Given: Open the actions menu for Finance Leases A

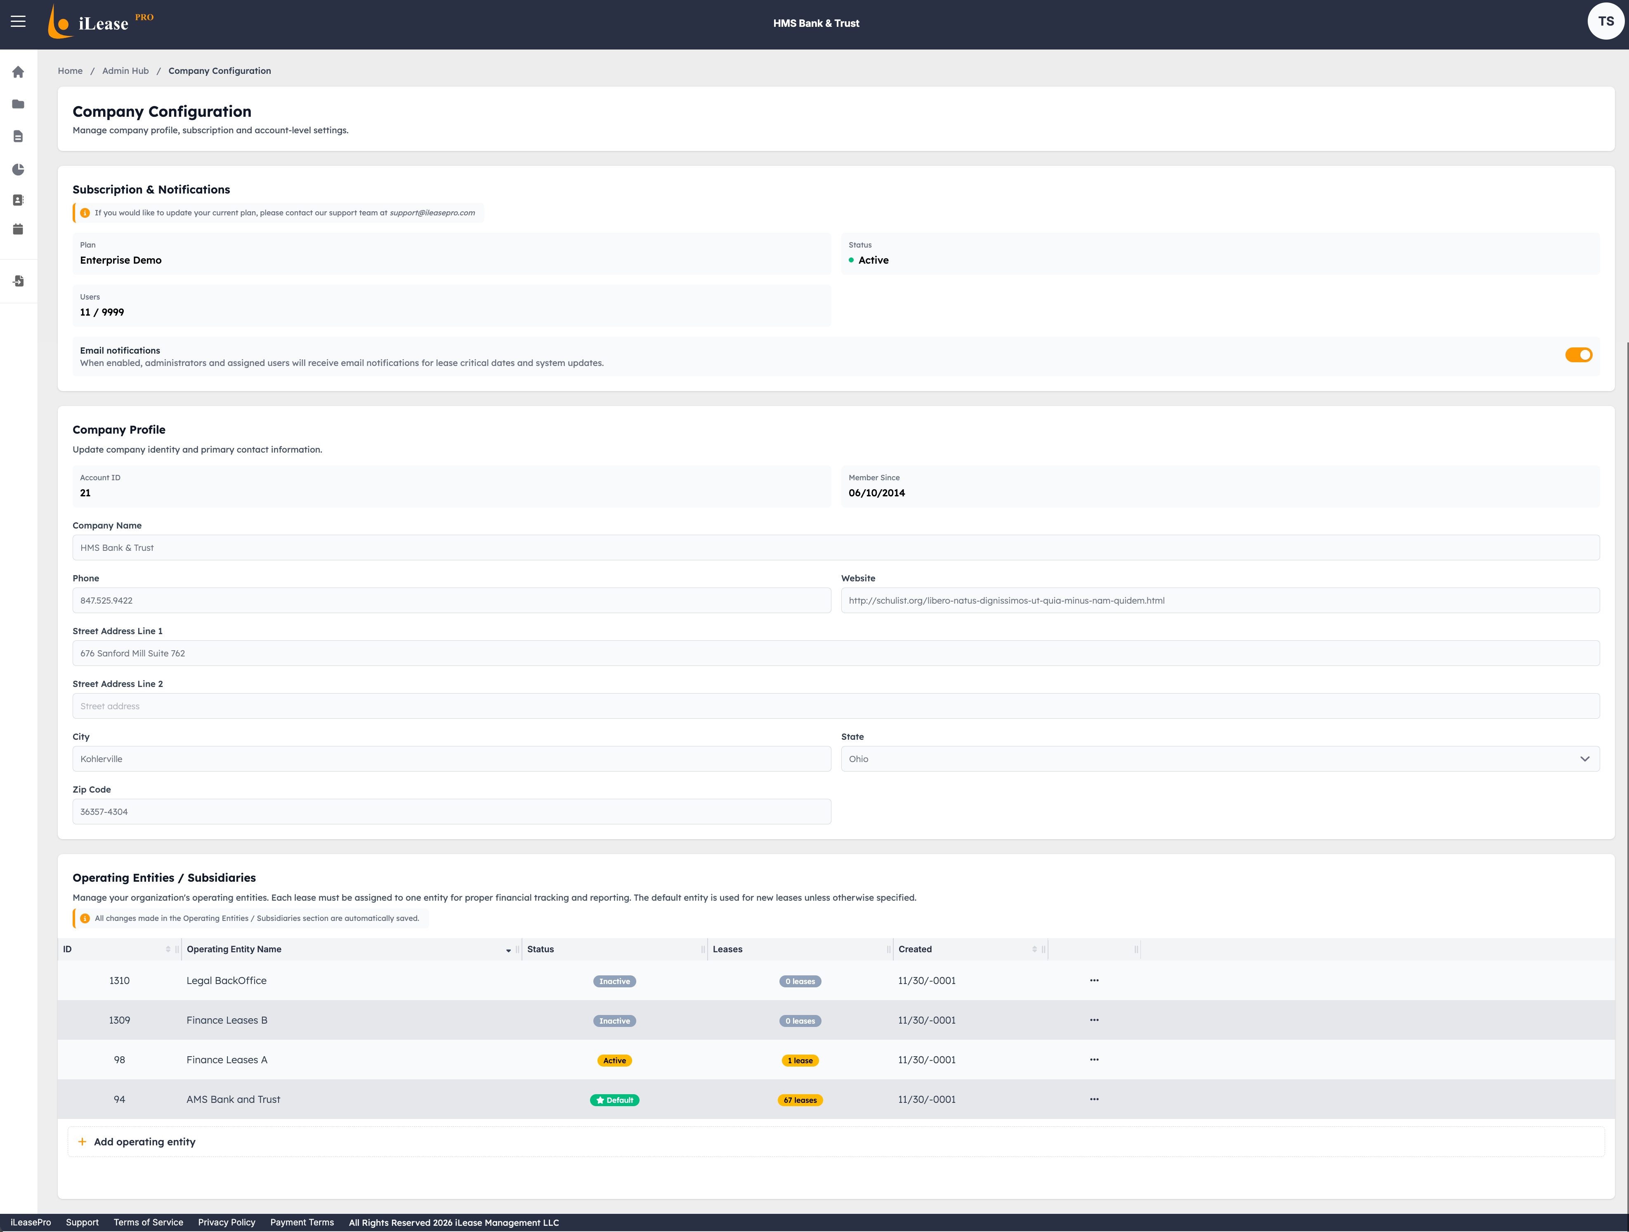Looking at the screenshot, I should click(1094, 1059).
